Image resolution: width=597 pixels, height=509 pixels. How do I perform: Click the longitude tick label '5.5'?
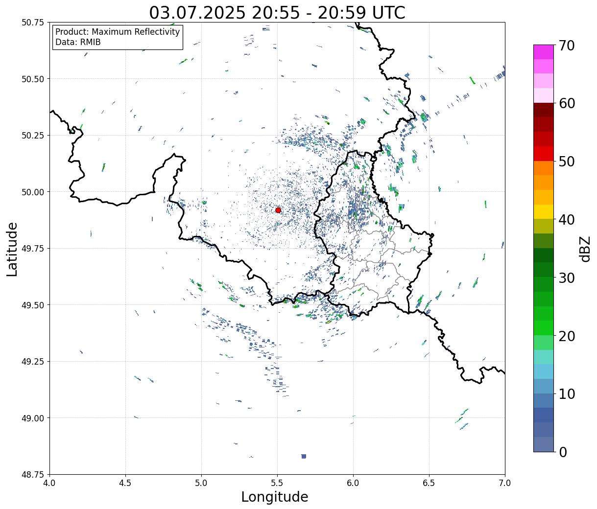[277, 483]
